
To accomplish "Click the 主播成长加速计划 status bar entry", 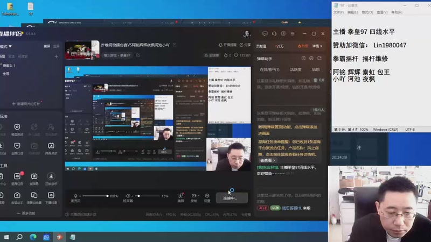I will 81,214.
